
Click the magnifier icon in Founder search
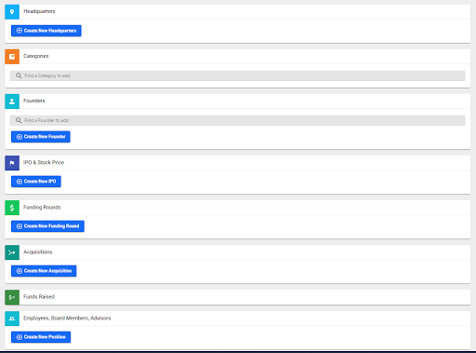(x=19, y=120)
